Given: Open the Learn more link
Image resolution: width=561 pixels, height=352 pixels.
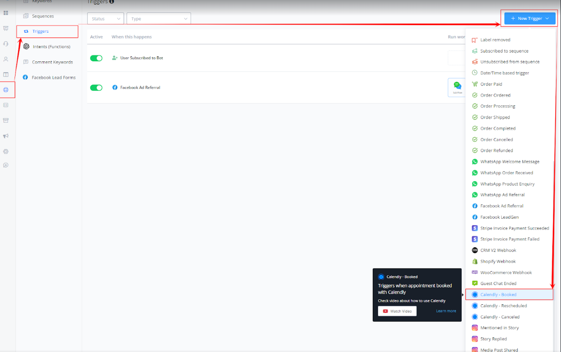Looking at the screenshot, I should tap(446, 311).
